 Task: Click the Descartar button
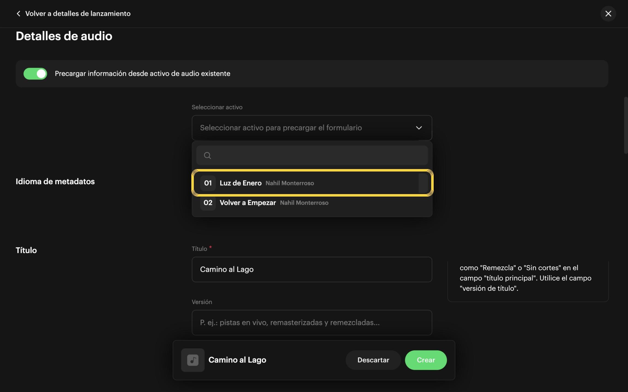coord(373,360)
